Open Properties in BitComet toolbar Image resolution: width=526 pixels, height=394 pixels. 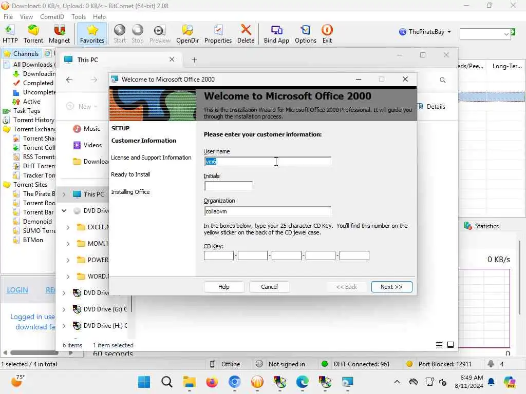pos(218,34)
